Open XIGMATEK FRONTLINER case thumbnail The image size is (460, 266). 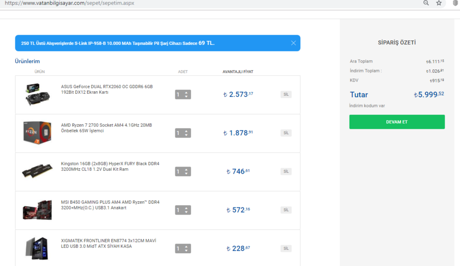click(37, 249)
